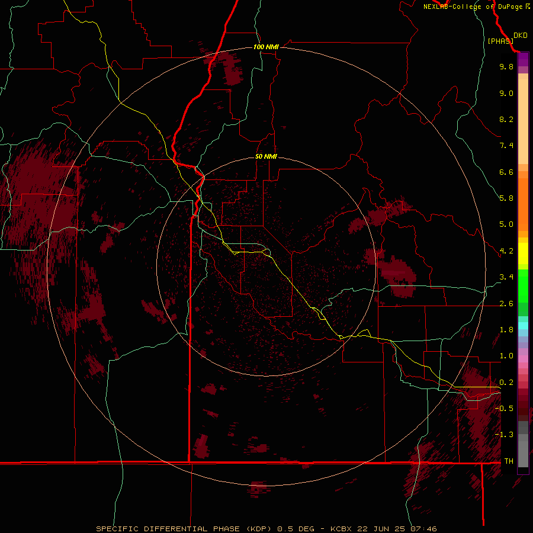Click the 0.2 scale value

click(506, 383)
